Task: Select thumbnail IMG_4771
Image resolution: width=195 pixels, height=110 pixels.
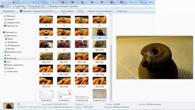Action: click(x=64, y=56)
